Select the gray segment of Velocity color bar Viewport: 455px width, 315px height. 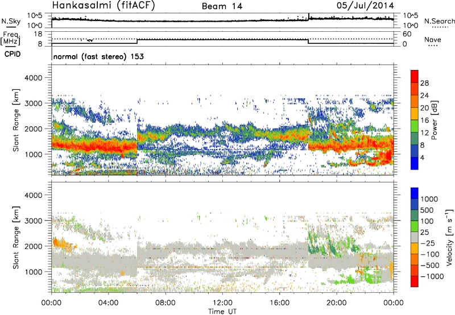point(415,238)
